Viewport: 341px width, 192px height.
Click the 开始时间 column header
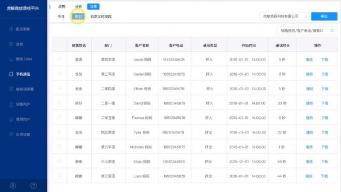coord(249,45)
